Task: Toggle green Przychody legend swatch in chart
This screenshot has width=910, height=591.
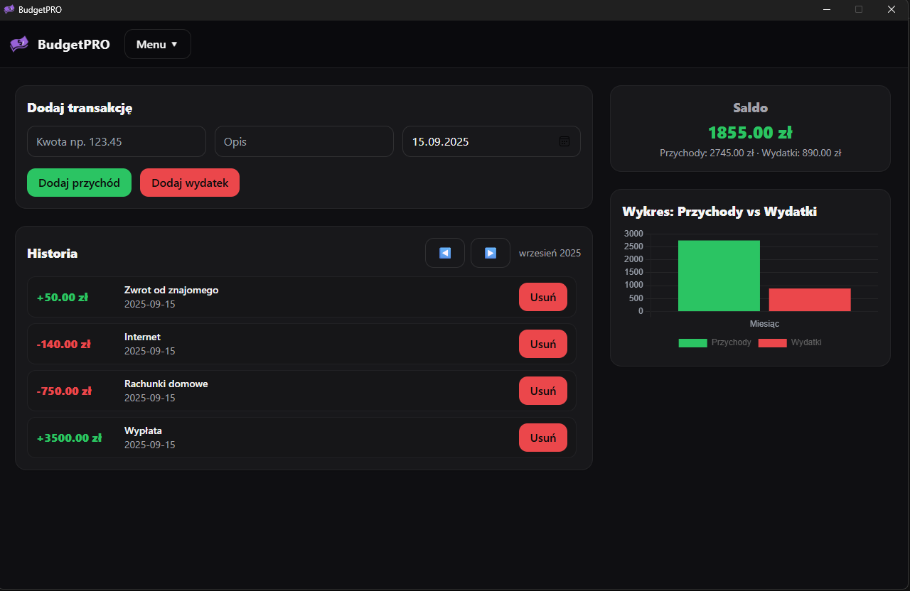Action: [x=692, y=343]
